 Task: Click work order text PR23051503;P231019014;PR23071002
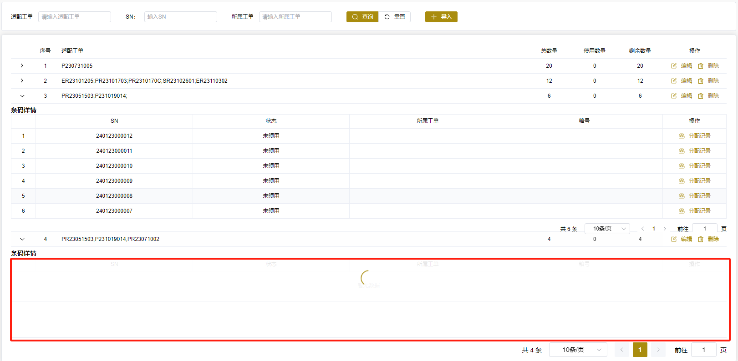point(110,239)
